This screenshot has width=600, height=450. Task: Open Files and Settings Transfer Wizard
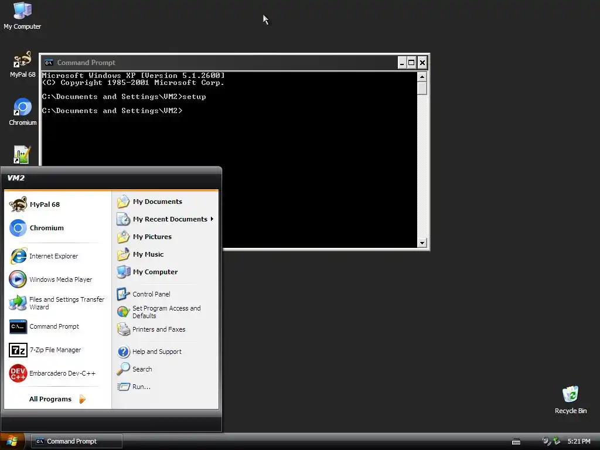click(x=57, y=303)
